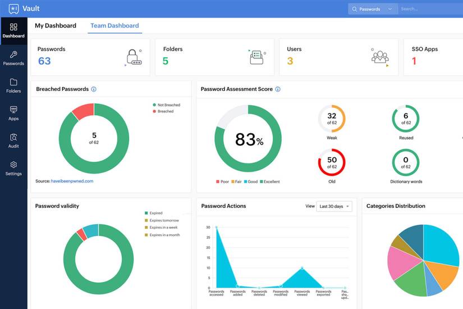
Task: Toggle the Expires tomorrow legend entry
Action: click(162, 220)
